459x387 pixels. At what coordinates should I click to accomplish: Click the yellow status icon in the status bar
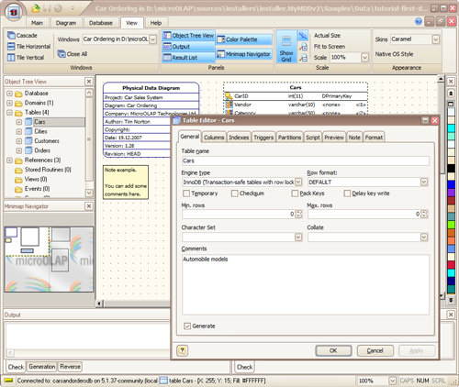pos(8,381)
